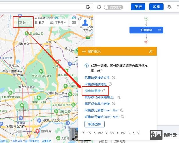
Task: Click 黄金山公园 park marker on map
Action: pos(27,33)
